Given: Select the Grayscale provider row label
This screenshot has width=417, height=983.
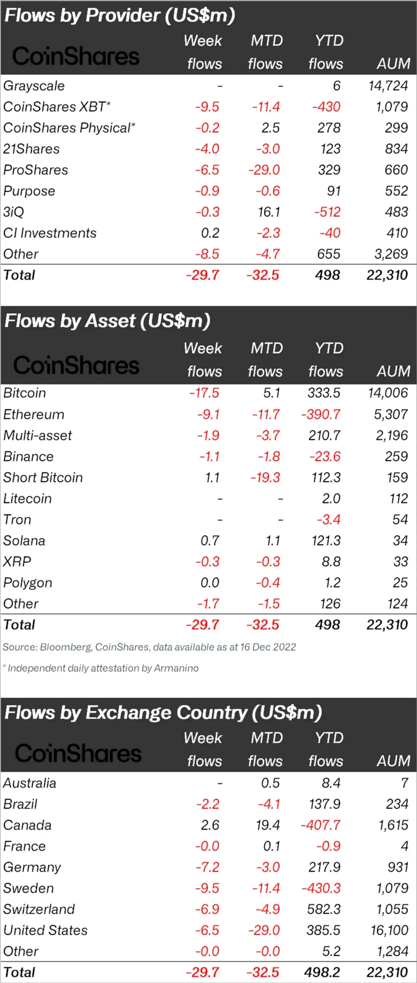Looking at the screenshot, I should 34,86.
